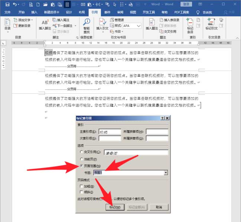The image size is (241, 222).
Task: Click Insert Table of Figures (插入表目录)
Action: coord(169,20)
